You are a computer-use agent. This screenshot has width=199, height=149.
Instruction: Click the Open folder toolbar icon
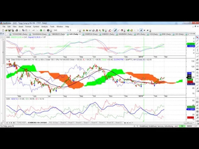6,30
